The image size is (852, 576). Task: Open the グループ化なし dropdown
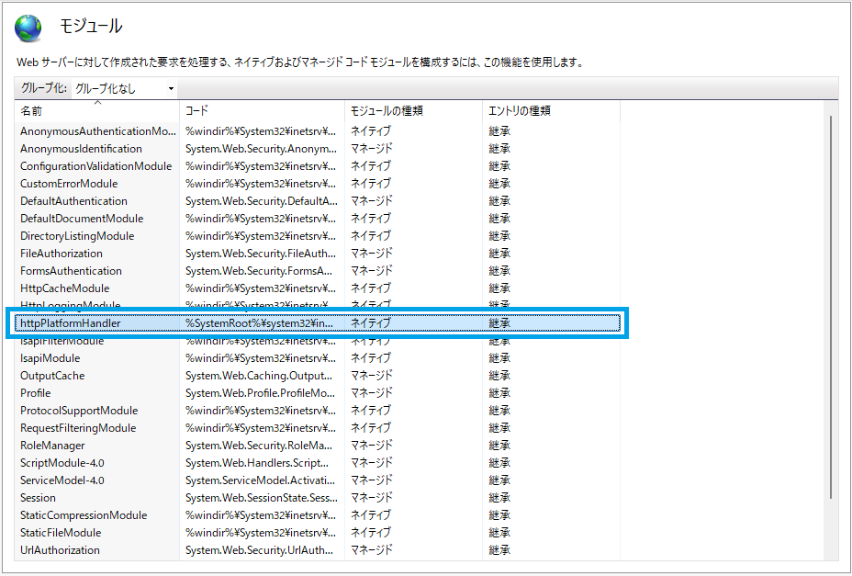125,88
